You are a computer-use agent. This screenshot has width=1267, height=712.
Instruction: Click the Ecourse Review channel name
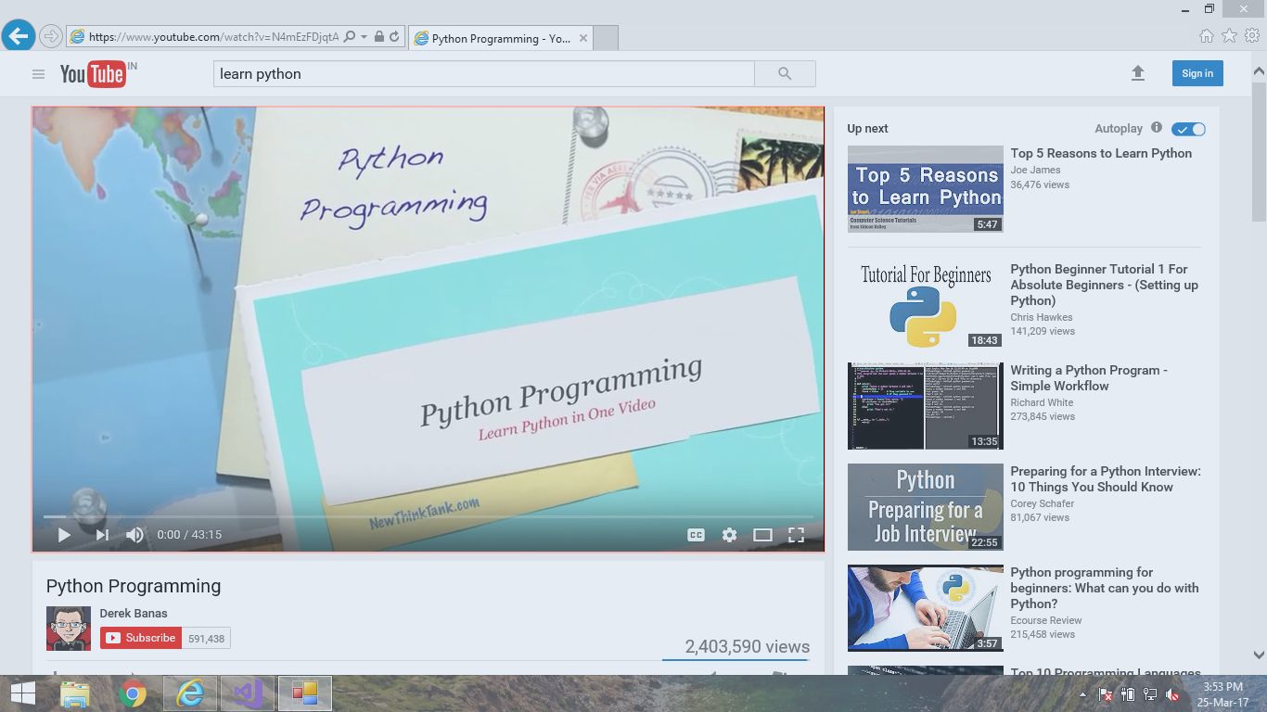click(x=1046, y=621)
